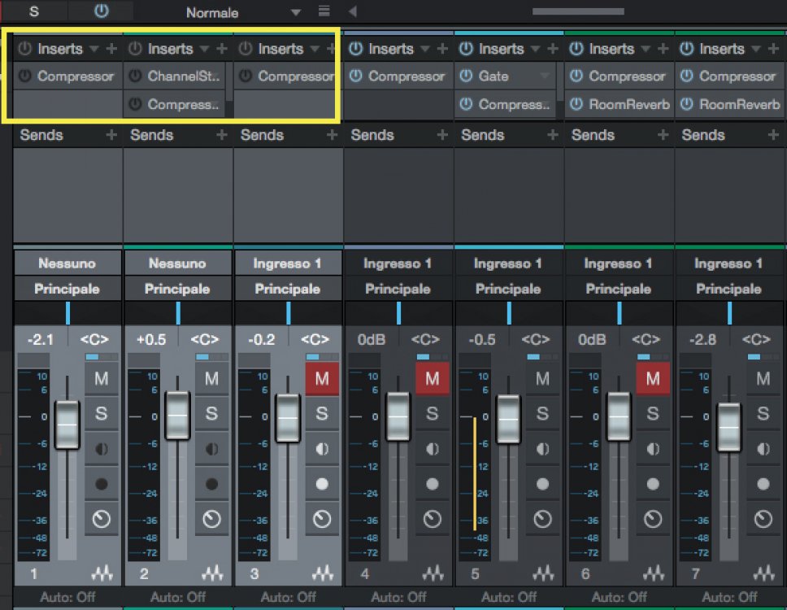Unmute channel 4
787x610 pixels.
click(x=433, y=378)
